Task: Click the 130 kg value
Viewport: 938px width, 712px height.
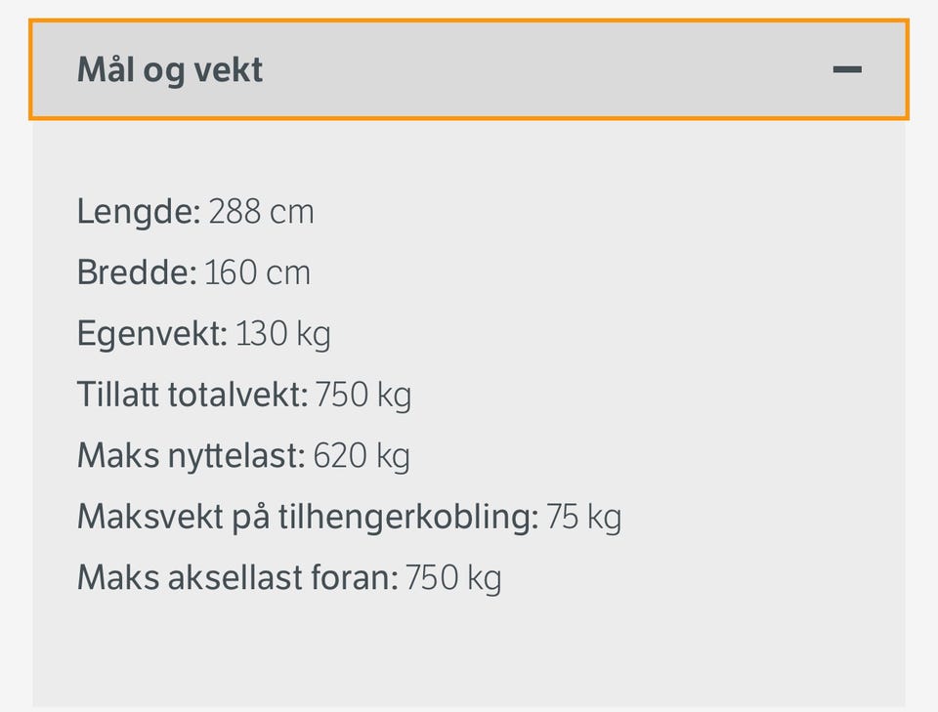Action: [283, 335]
